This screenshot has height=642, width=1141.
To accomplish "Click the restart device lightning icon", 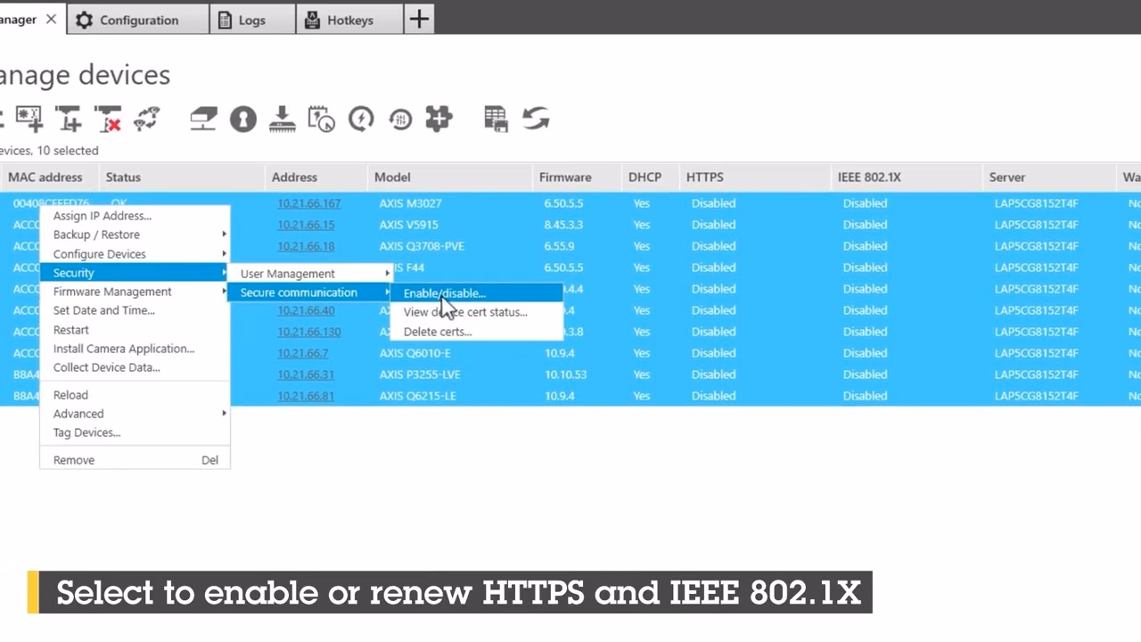I will [361, 119].
